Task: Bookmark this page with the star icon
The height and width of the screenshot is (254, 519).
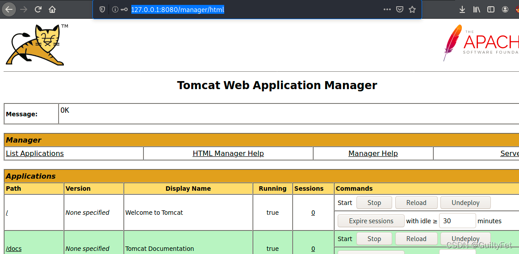Action: pos(412,9)
